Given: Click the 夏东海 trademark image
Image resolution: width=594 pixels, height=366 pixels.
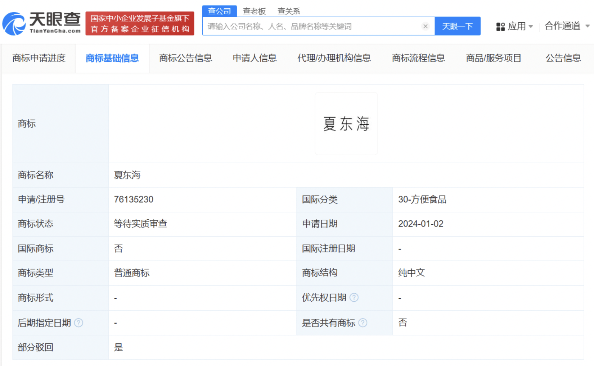Looking at the screenshot, I should click(x=346, y=124).
